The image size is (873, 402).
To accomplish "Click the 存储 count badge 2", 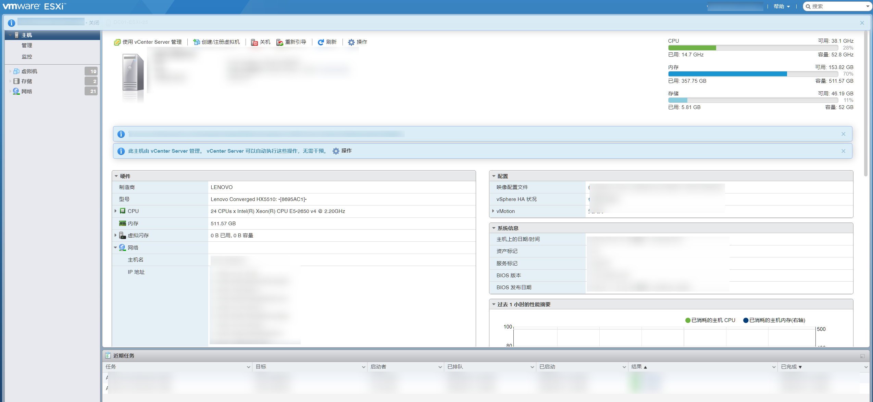I will (91, 81).
